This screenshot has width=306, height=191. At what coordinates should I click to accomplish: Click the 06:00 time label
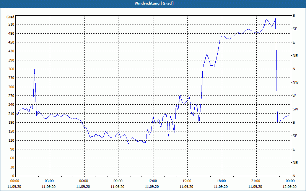pos(84,181)
